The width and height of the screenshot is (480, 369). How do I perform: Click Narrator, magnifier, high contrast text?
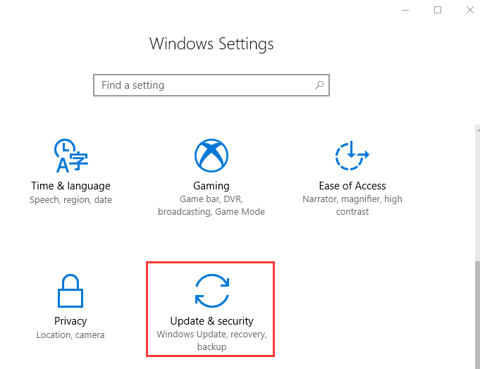point(352,205)
